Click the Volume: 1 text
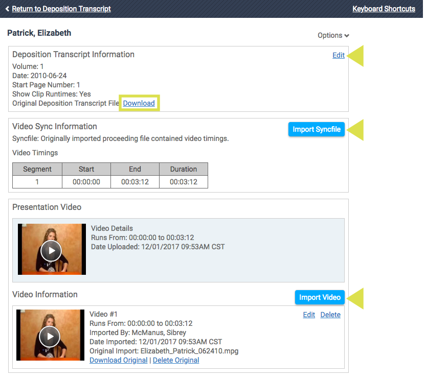426x379 pixels. pos(28,66)
